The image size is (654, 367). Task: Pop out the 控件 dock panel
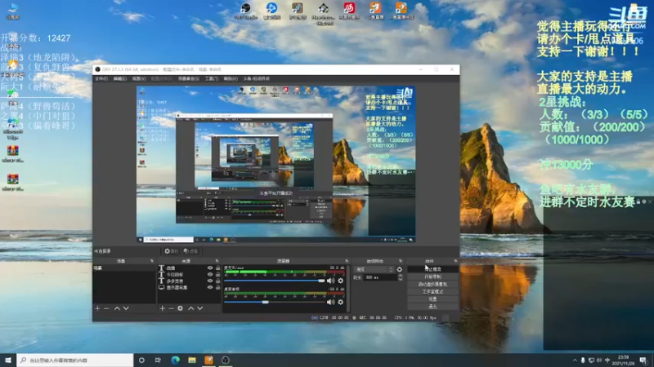pyautogui.click(x=455, y=261)
